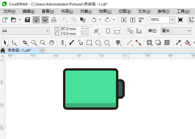Select the Transparency checkerboard tool
The width and height of the screenshot is (195, 139).
click(167, 42)
